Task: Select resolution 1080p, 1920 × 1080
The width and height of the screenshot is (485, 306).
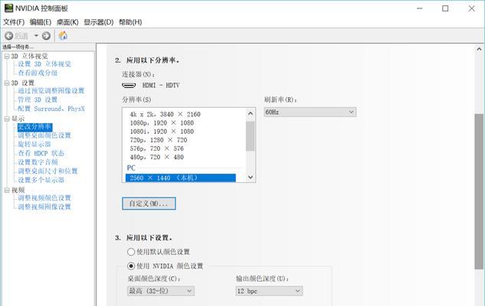Action: 162,123
